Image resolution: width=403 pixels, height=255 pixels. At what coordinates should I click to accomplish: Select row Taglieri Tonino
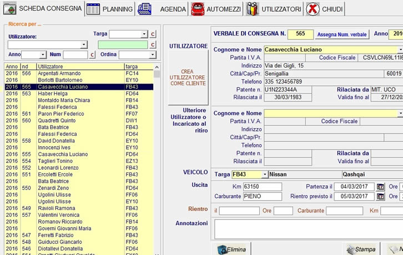pyautogui.click(x=79, y=161)
